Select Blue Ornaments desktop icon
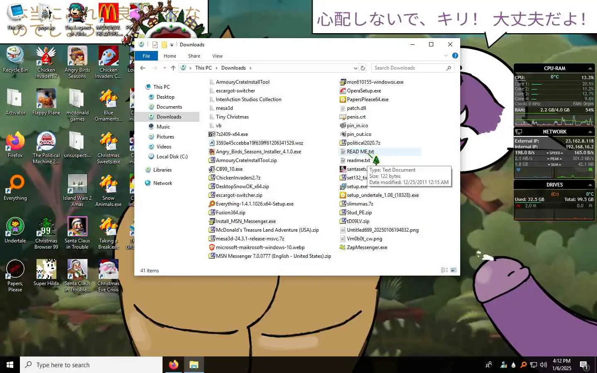This screenshot has width=597, height=373. click(x=108, y=105)
